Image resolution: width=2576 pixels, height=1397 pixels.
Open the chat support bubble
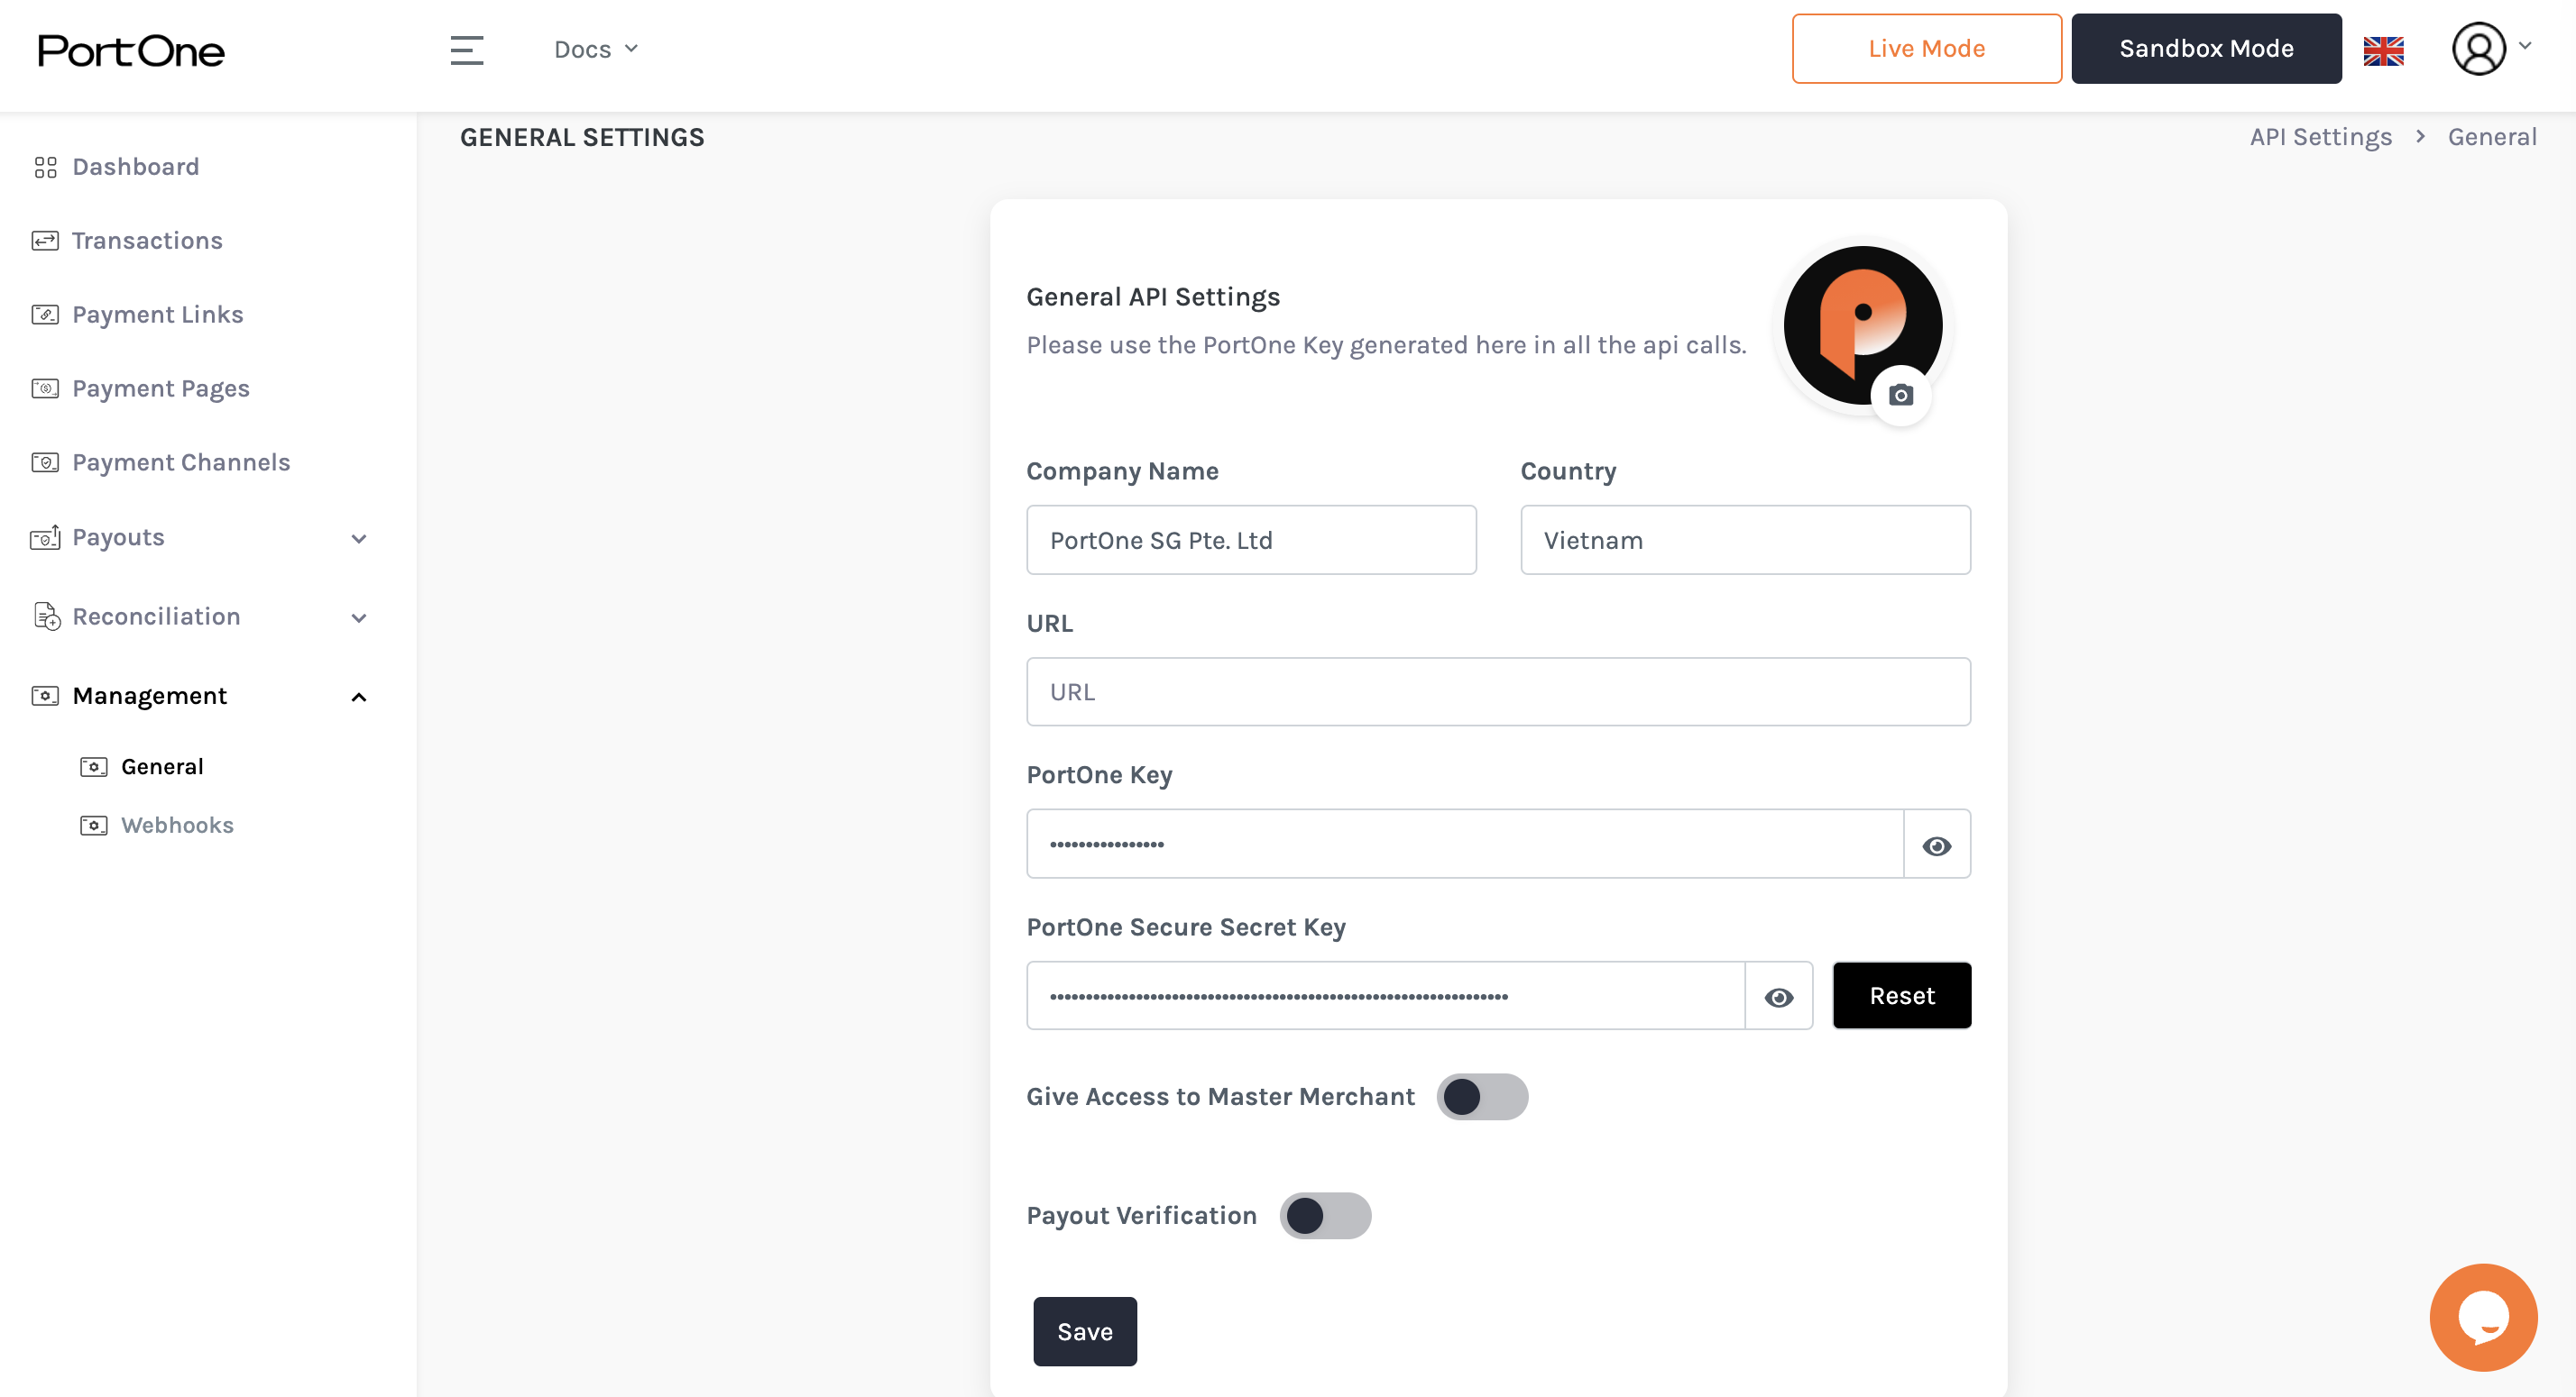click(x=2483, y=1317)
